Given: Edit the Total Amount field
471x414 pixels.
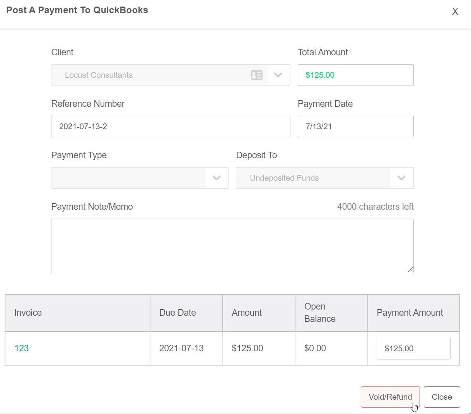Looking at the screenshot, I should pos(355,75).
